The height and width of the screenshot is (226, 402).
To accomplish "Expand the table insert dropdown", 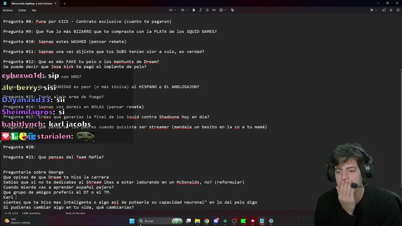I will (x=222, y=10).
